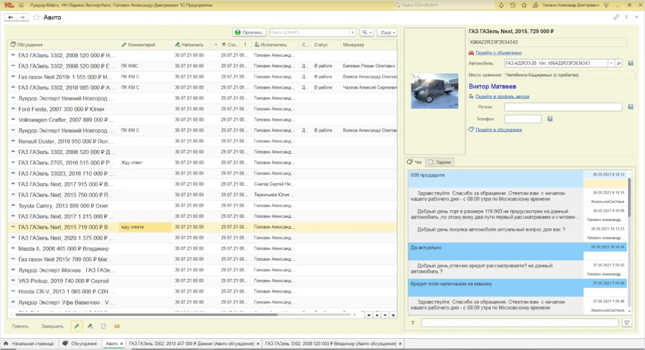Image resolution: width=645 pixels, height=350 pixels.
Task: Click the send message filter icon in chat
Action: coord(626,323)
